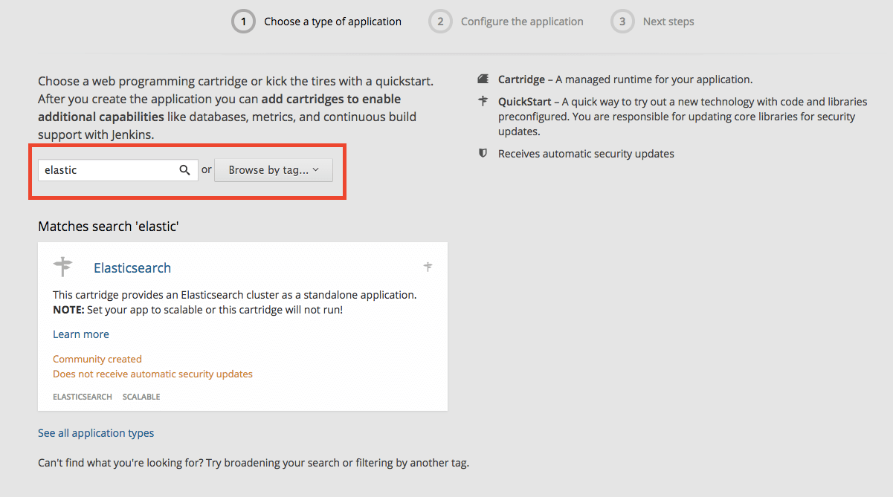Image resolution: width=893 pixels, height=497 pixels.
Task: Click the "Matches search 'elastic'" heading
Action: click(x=109, y=227)
